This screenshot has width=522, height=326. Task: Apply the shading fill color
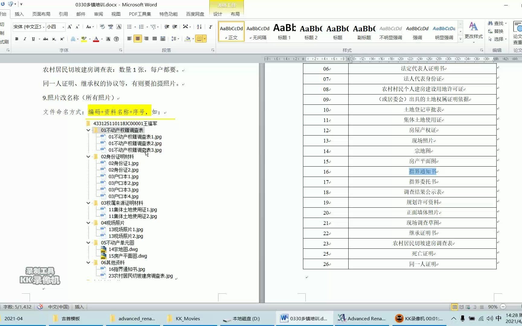point(188,39)
